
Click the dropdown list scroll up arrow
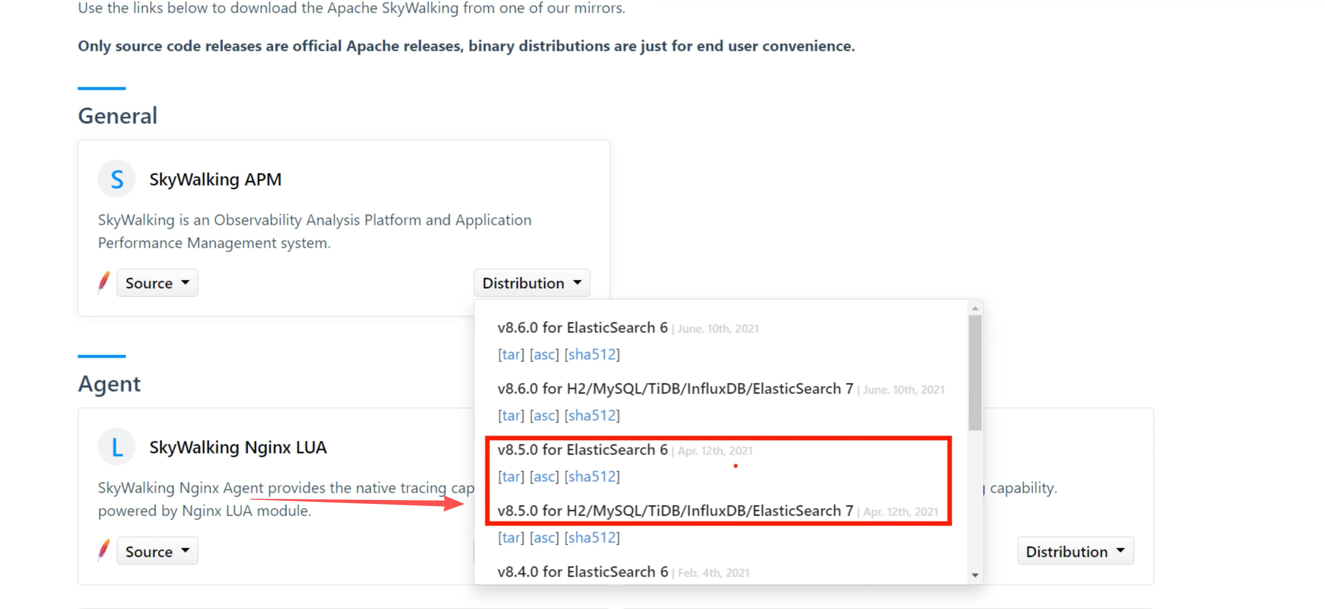975,308
